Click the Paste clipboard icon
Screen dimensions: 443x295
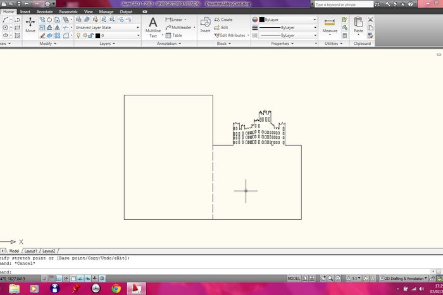pos(358,25)
